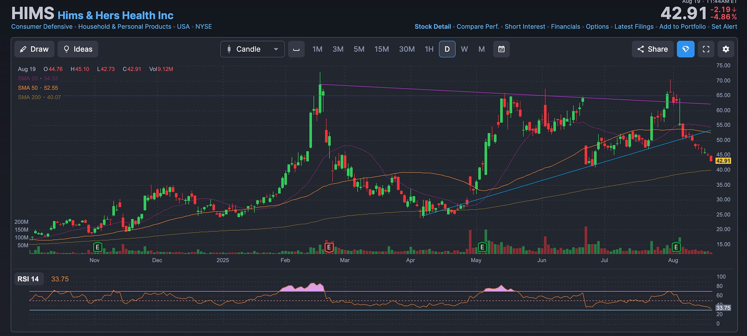Open the Options link

point(597,27)
